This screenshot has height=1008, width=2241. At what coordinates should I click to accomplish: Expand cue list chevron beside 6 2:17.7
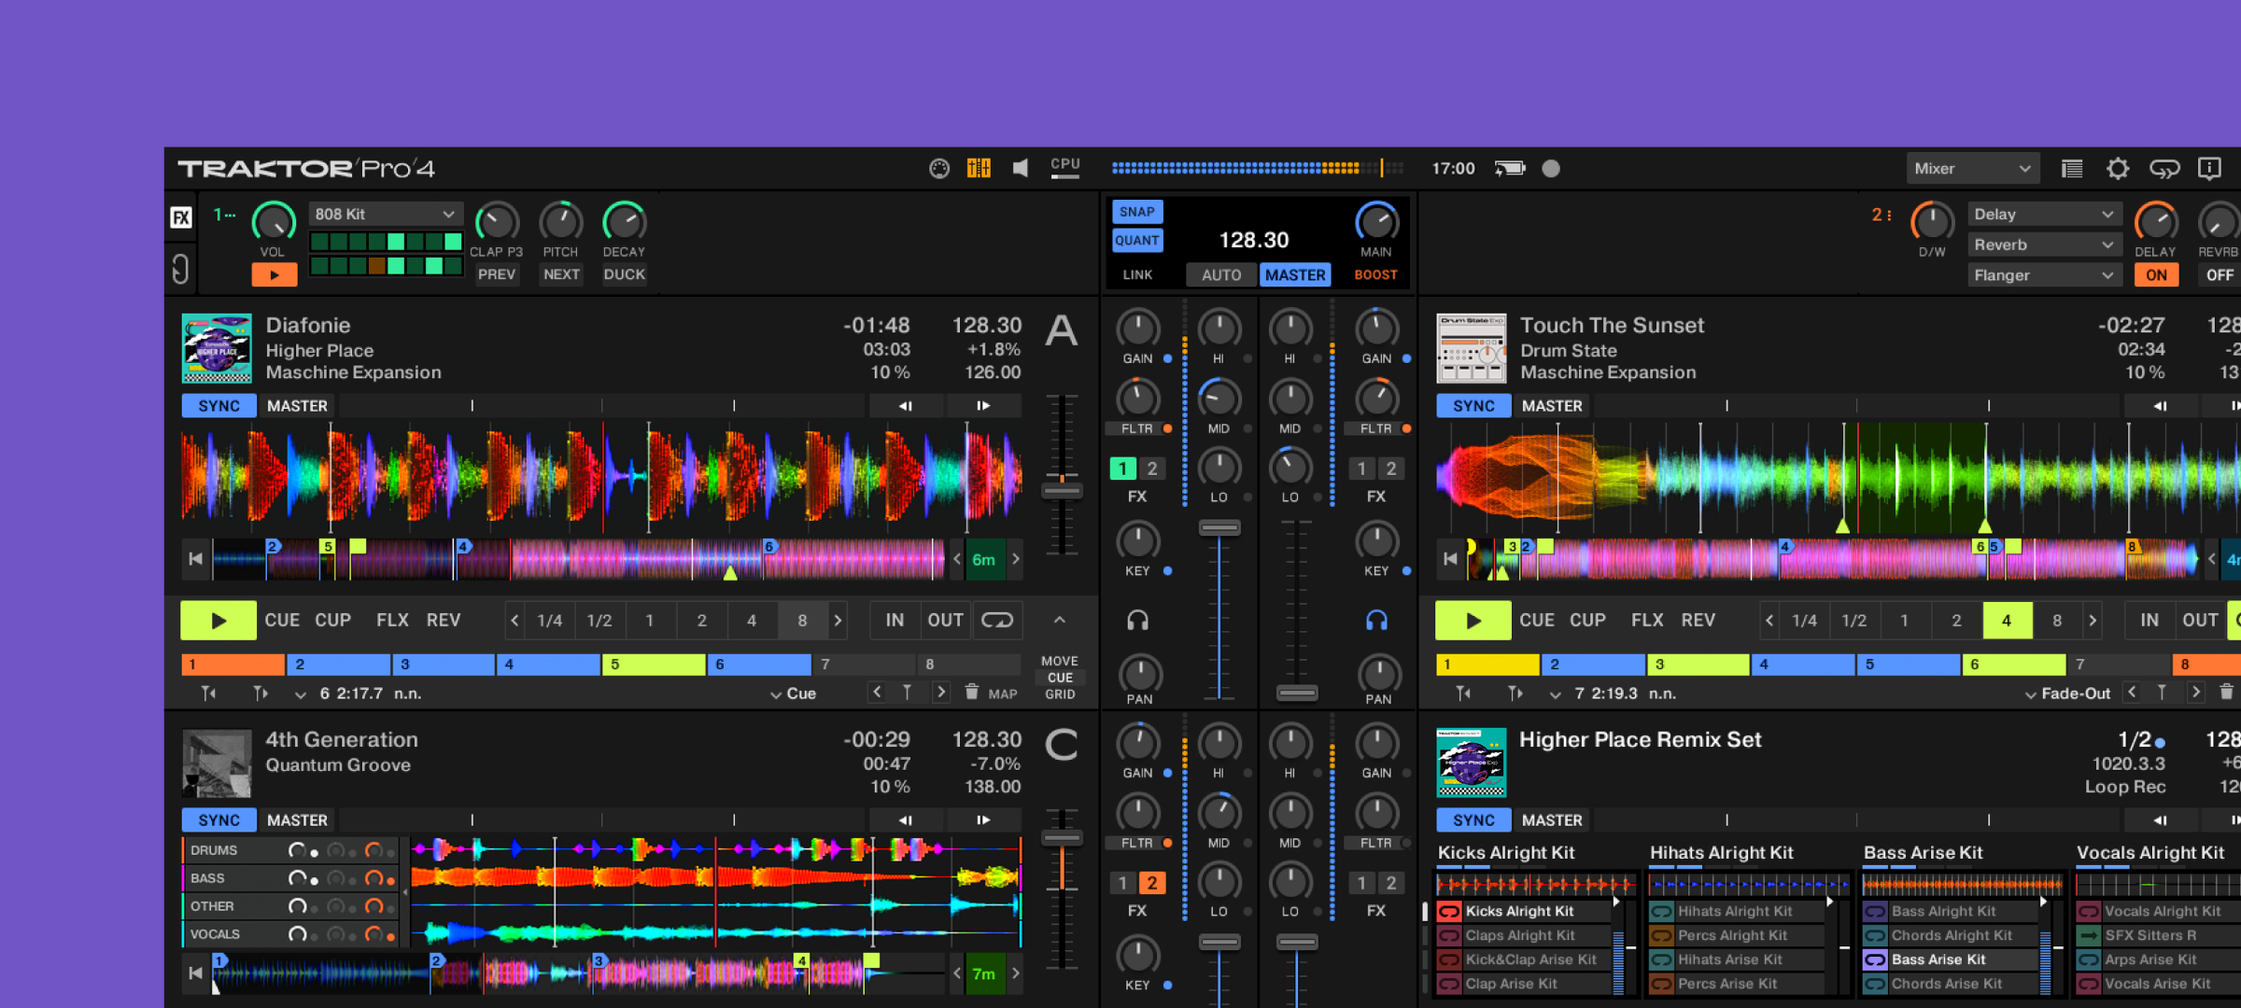pyautogui.click(x=301, y=694)
